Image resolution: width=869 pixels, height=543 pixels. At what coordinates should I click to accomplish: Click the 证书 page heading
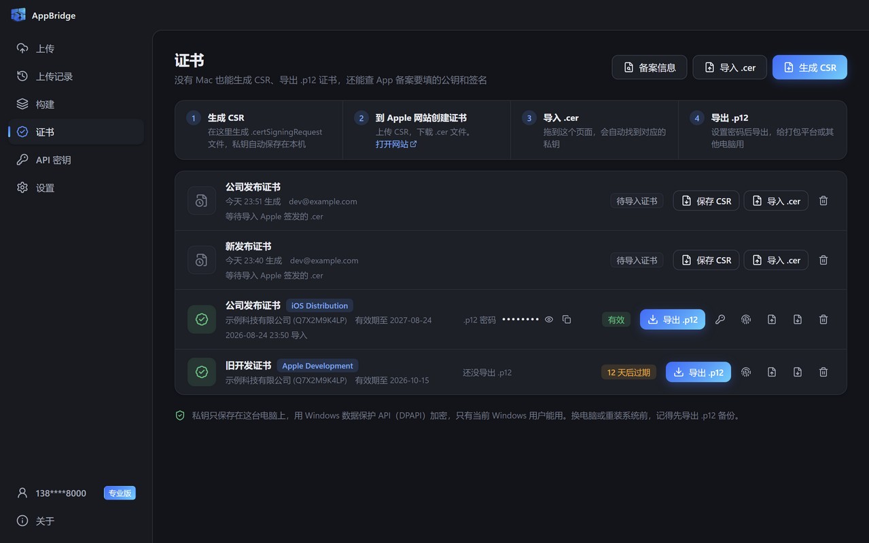(189, 60)
